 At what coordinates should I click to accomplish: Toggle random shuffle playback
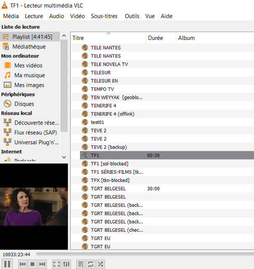pyautogui.click(x=100, y=264)
